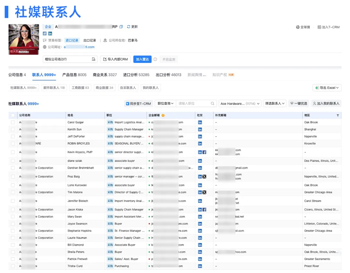Open diane solak's LinkedIn icon
This screenshot has width=350, height=273.
200,161
